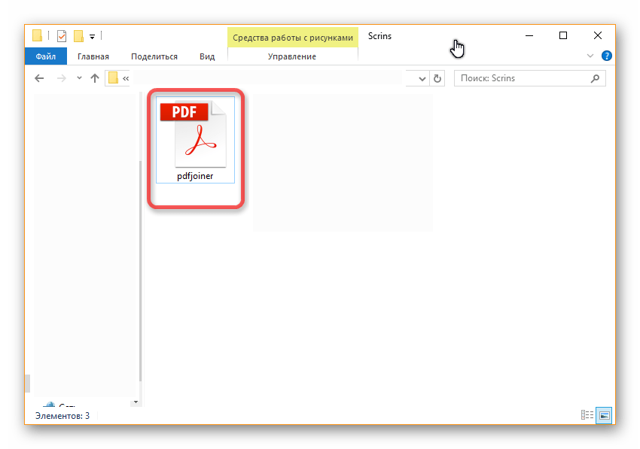The width and height of the screenshot is (640, 449).
Task: Open the Файл menu
Action: pyautogui.click(x=45, y=56)
